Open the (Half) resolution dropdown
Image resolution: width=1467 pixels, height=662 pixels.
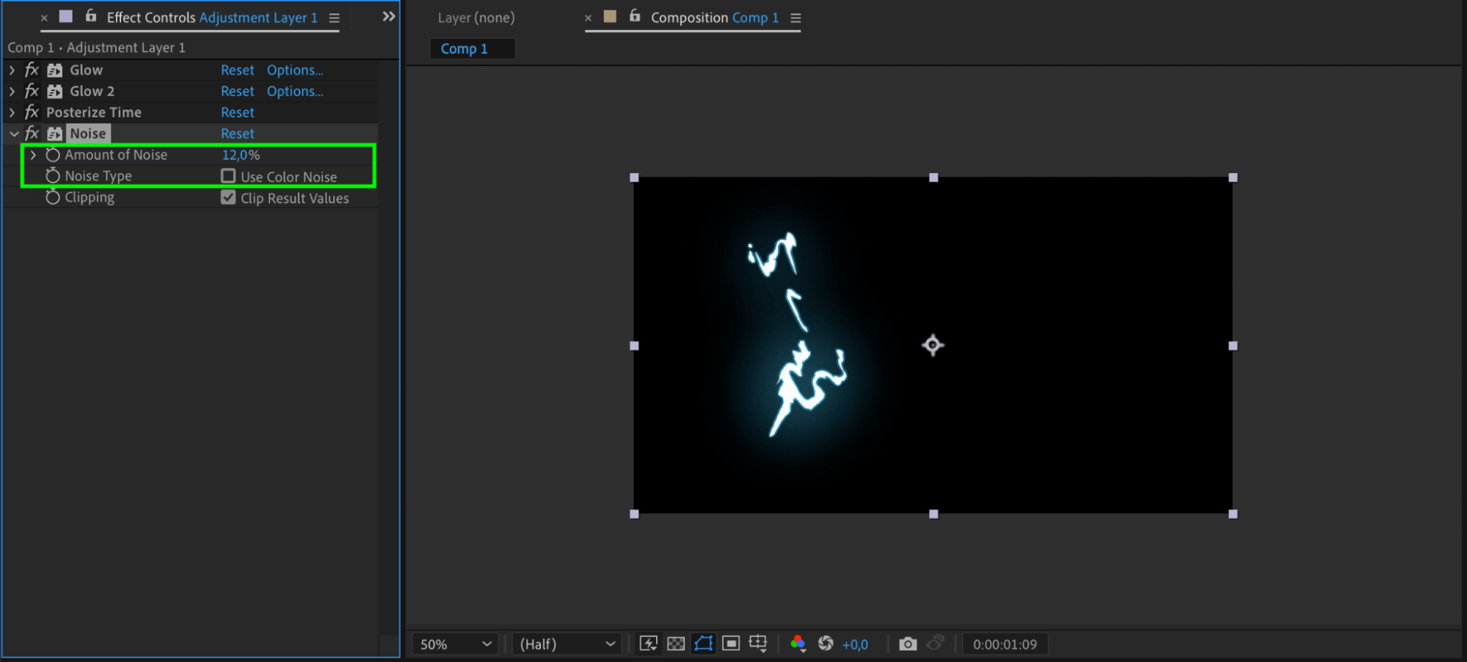coord(567,644)
